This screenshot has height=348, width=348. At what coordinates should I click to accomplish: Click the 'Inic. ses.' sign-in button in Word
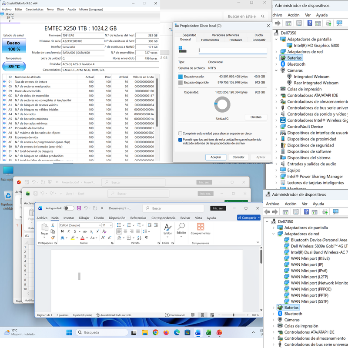click(218, 208)
